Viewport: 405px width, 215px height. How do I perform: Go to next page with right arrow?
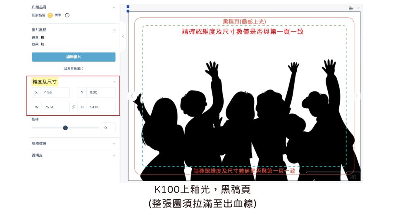[x=356, y=96]
